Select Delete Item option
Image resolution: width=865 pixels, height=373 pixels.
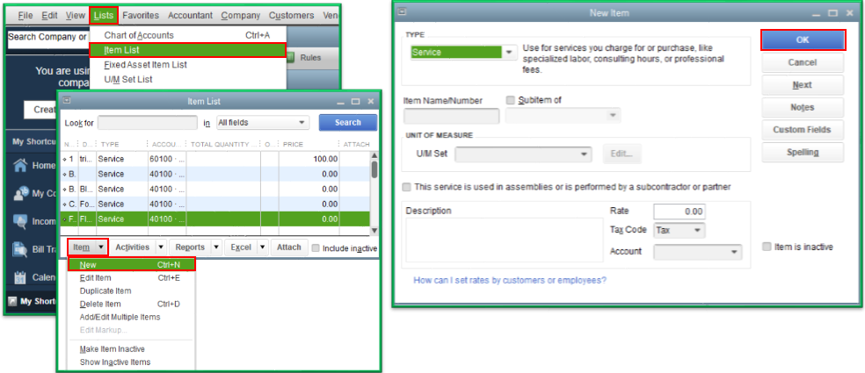pos(132,305)
